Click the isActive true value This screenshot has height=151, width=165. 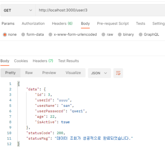click(65, 122)
